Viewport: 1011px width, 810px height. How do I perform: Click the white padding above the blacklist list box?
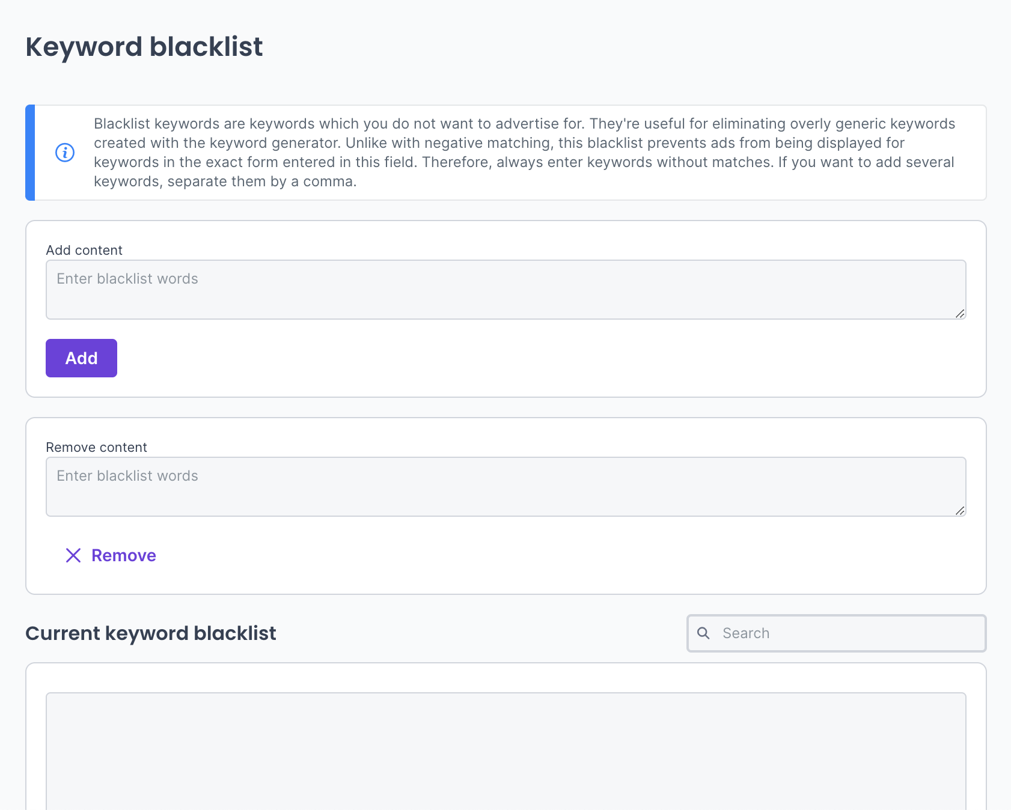[505, 678]
